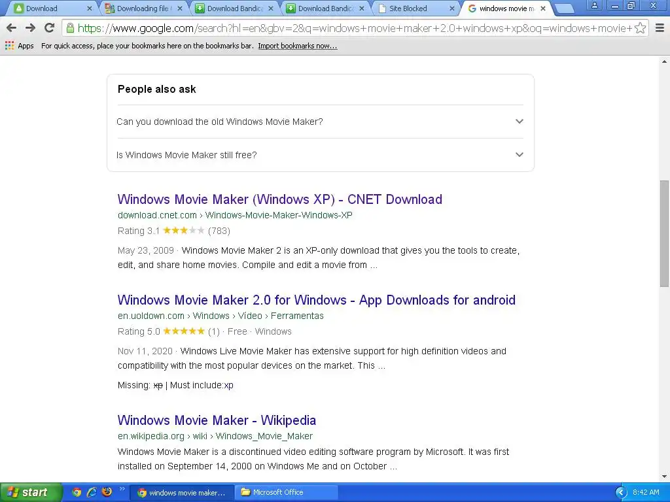Click the 'People also ask' heading
Viewport: 670px width, 502px height.
[157, 89]
